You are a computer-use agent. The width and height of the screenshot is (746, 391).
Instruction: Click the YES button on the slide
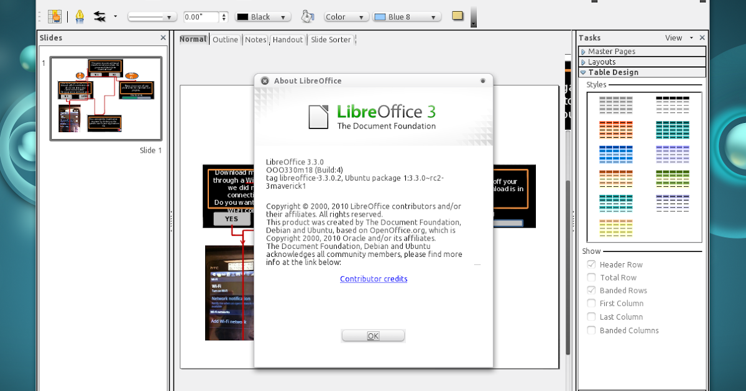tap(231, 219)
